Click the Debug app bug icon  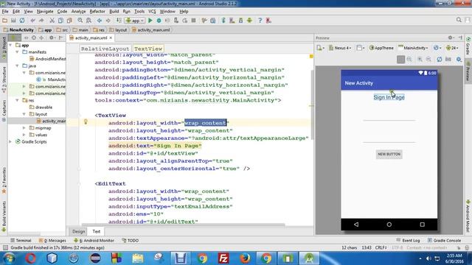point(159,21)
